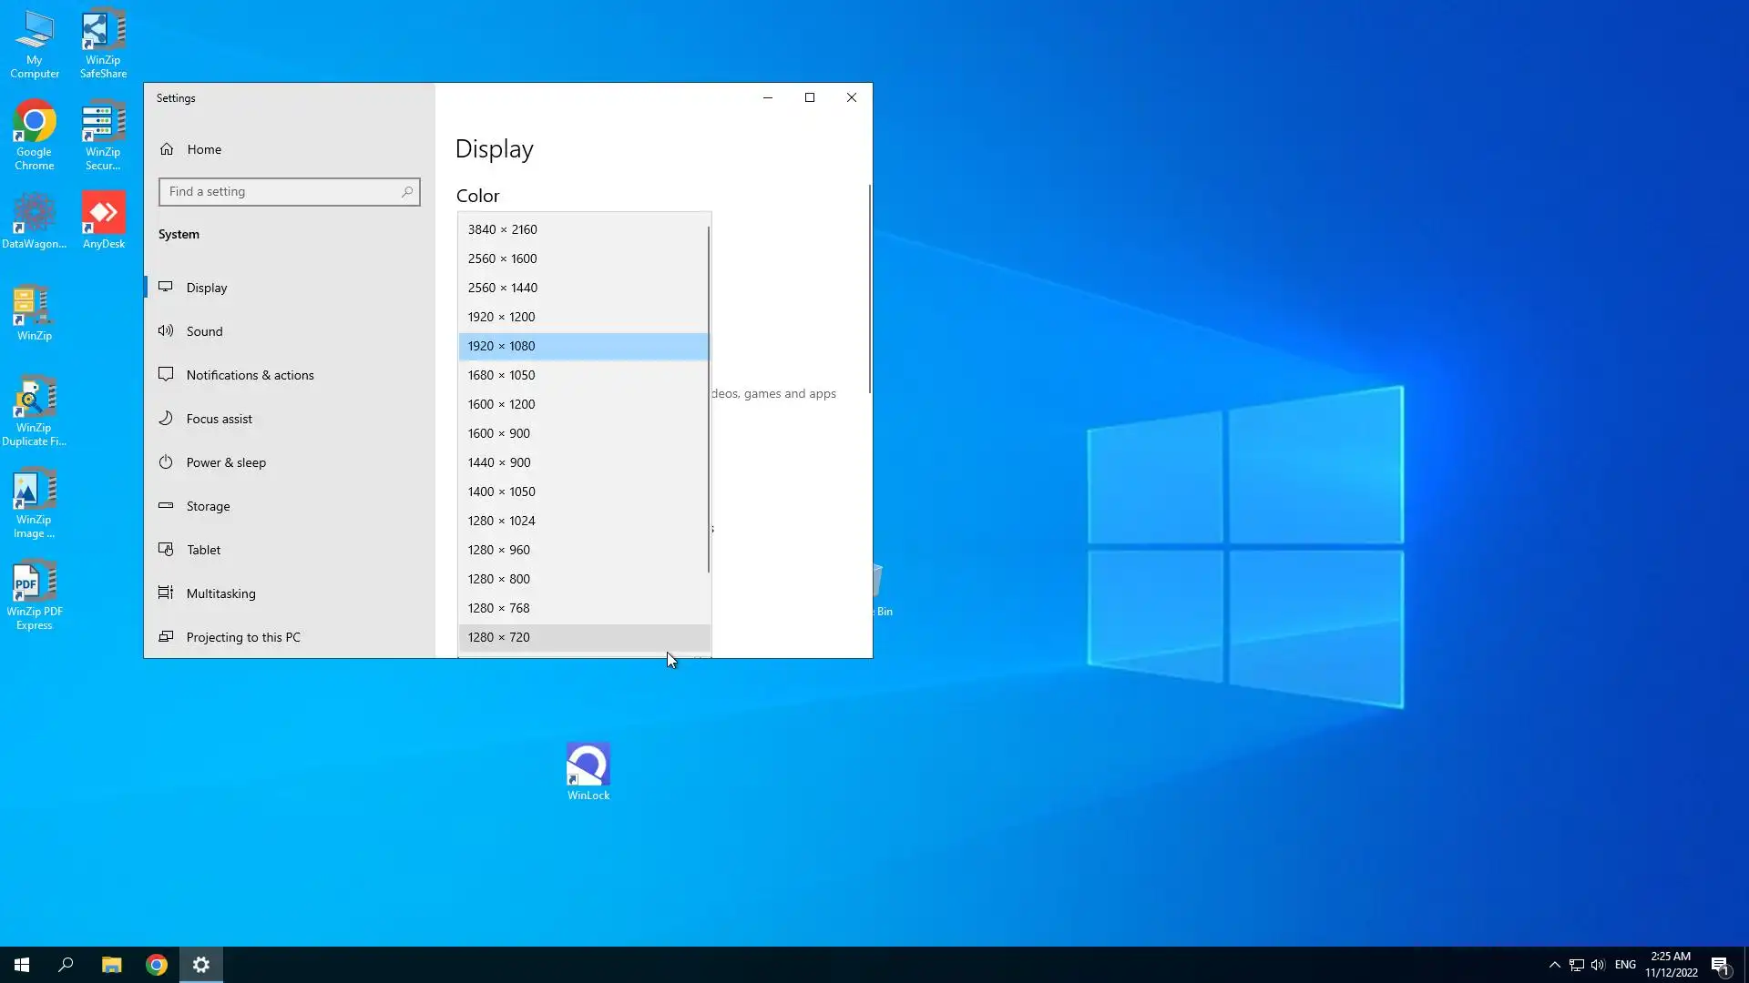The width and height of the screenshot is (1749, 983).
Task: Open Focus assist settings
Action: [x=219, y=419]
